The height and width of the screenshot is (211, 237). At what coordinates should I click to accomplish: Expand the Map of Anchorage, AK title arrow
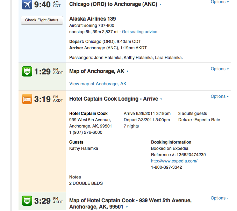128,72
